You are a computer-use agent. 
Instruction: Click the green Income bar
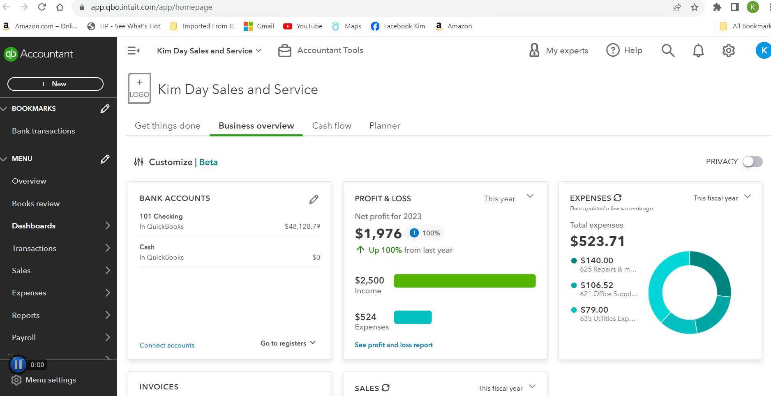click(464, 281)
